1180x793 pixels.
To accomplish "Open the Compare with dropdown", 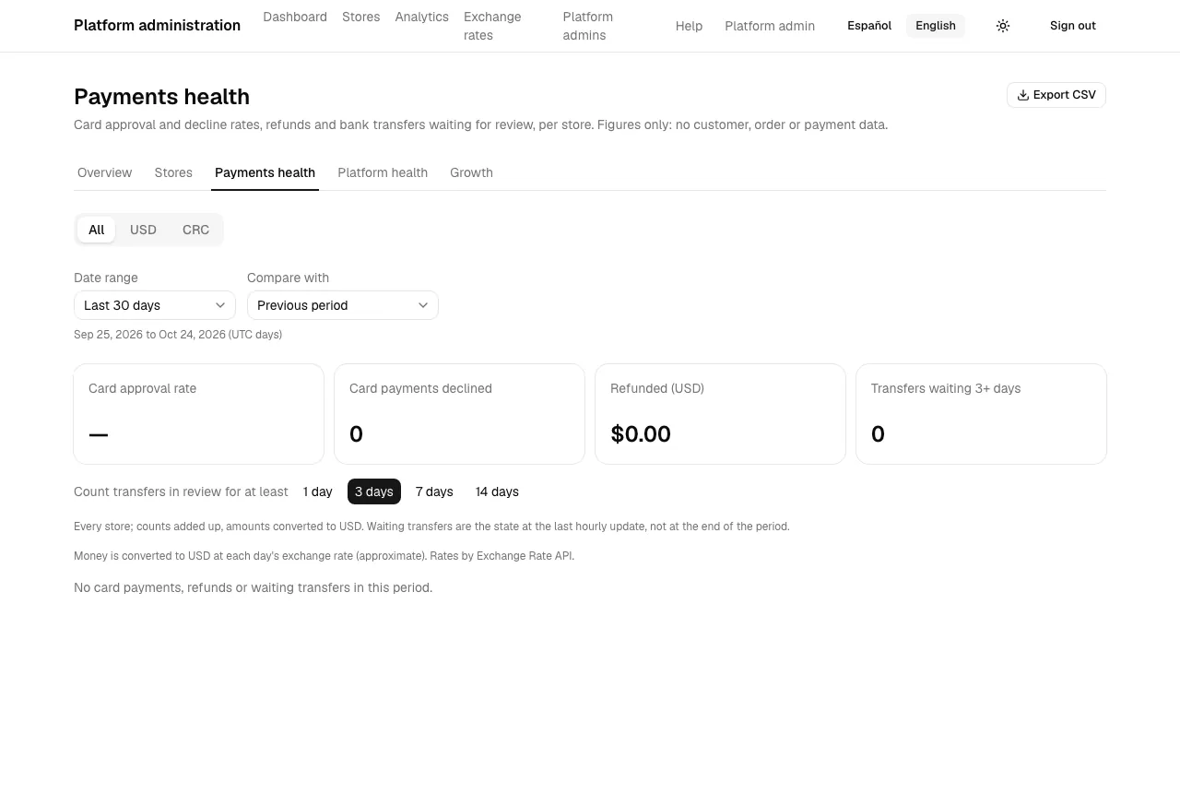I will (343, 305).
